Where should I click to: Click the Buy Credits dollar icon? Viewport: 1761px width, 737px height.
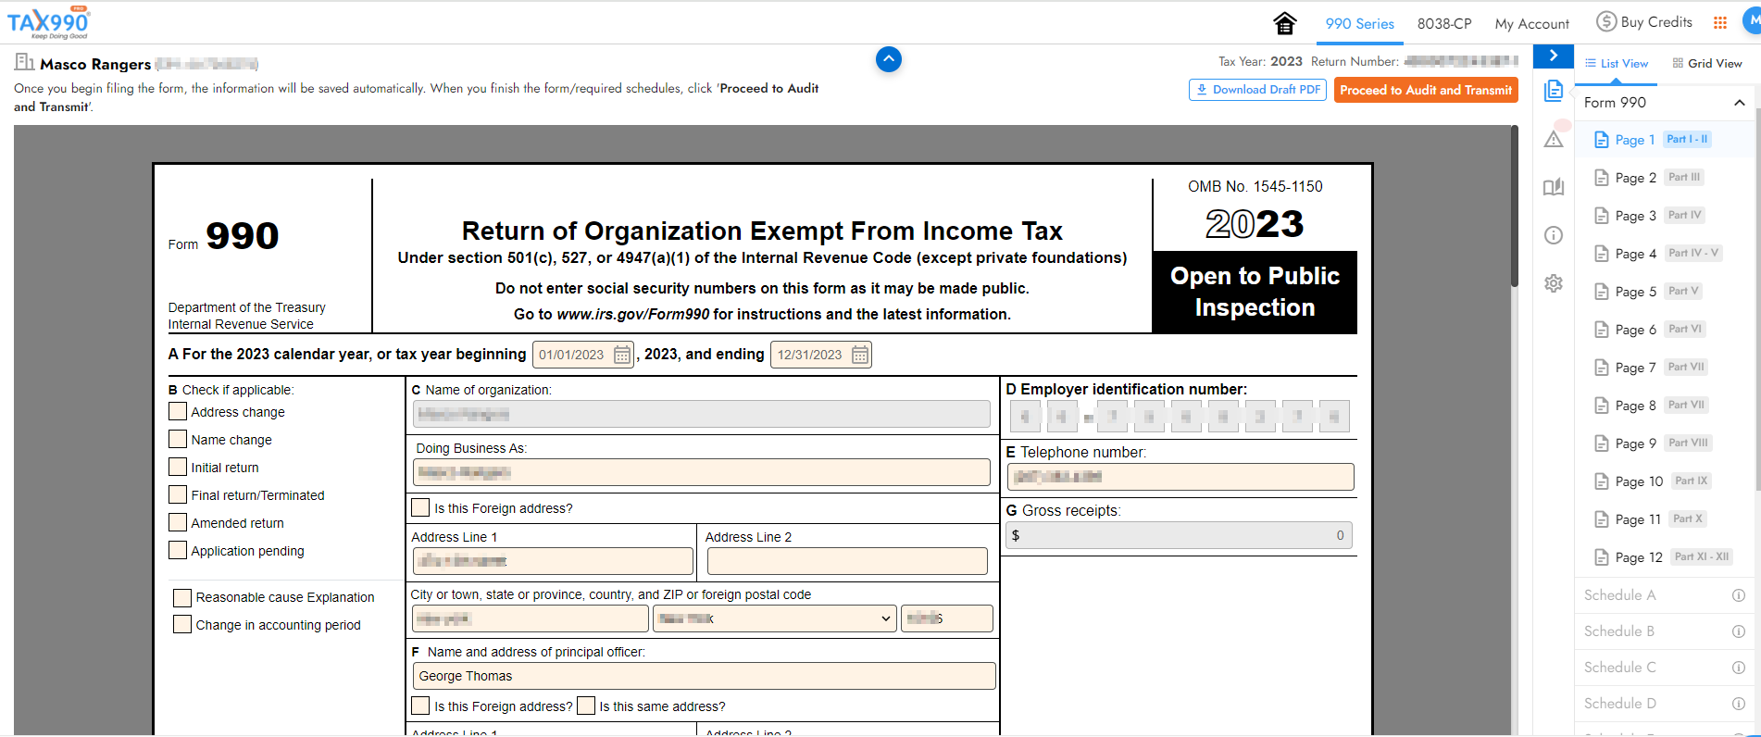1606,22
